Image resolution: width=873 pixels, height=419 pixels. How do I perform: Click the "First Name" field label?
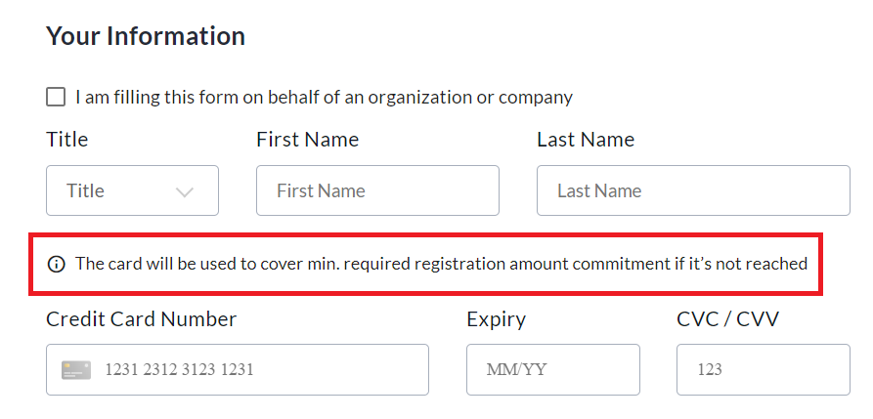coord(307,140)
